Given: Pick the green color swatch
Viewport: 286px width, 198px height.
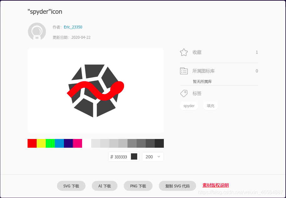Looking at the screenshot, I should 50,143.
